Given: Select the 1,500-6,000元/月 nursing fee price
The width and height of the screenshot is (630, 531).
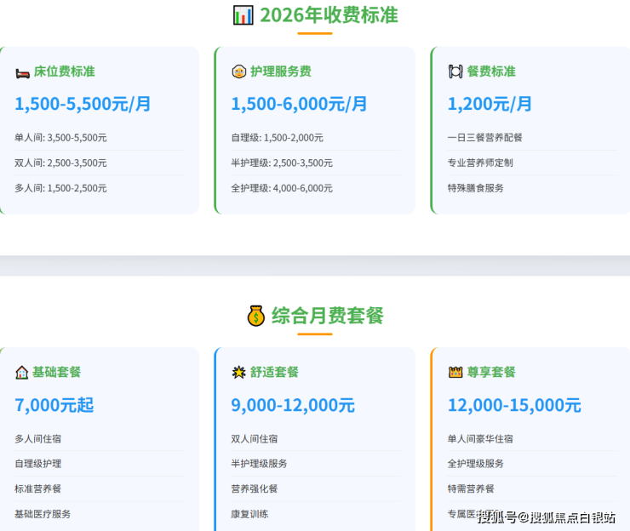Looking at the screenshot, I should (x=299, y=104).
